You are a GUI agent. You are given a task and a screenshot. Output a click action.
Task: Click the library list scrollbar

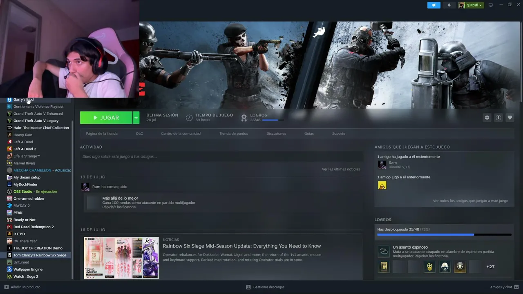[x=72, y=199]
